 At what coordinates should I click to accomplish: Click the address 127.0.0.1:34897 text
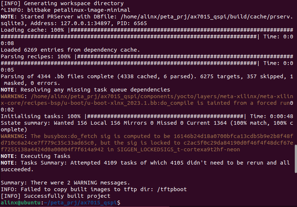click(85, 23)
